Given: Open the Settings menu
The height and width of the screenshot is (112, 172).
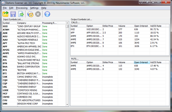Looking at the screenshot, I should pos(34,8).
